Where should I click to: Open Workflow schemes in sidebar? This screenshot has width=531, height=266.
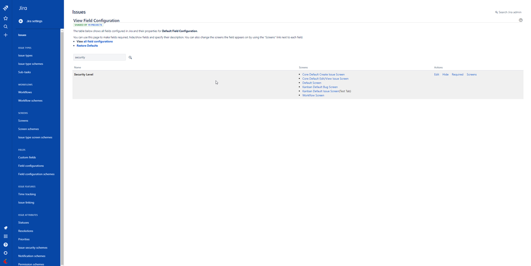(x=30, y=101)
